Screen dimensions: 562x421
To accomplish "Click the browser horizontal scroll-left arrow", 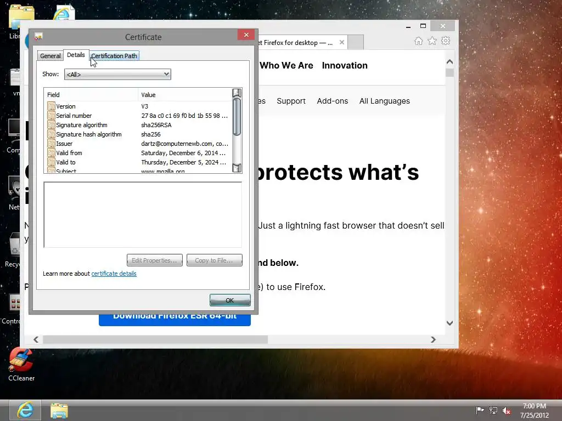I will 36,339.
